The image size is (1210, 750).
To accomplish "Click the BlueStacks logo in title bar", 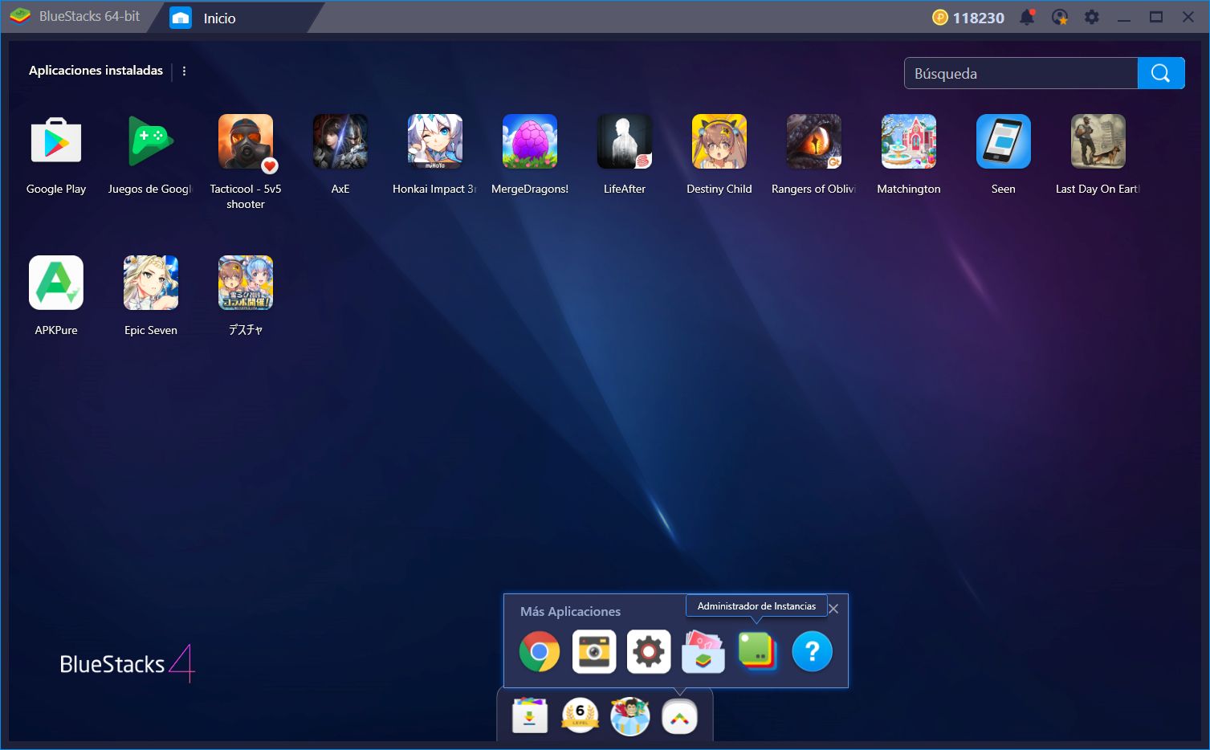I will (20, 16).
